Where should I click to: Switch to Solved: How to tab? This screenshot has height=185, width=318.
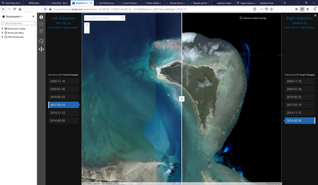pos(176,3)
